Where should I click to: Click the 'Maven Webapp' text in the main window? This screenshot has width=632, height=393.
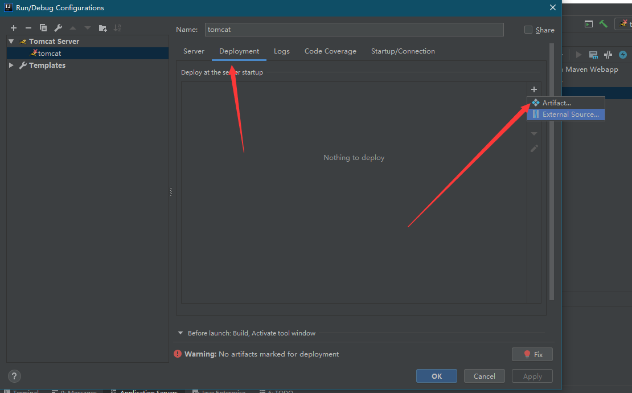(x=592, y=69)
